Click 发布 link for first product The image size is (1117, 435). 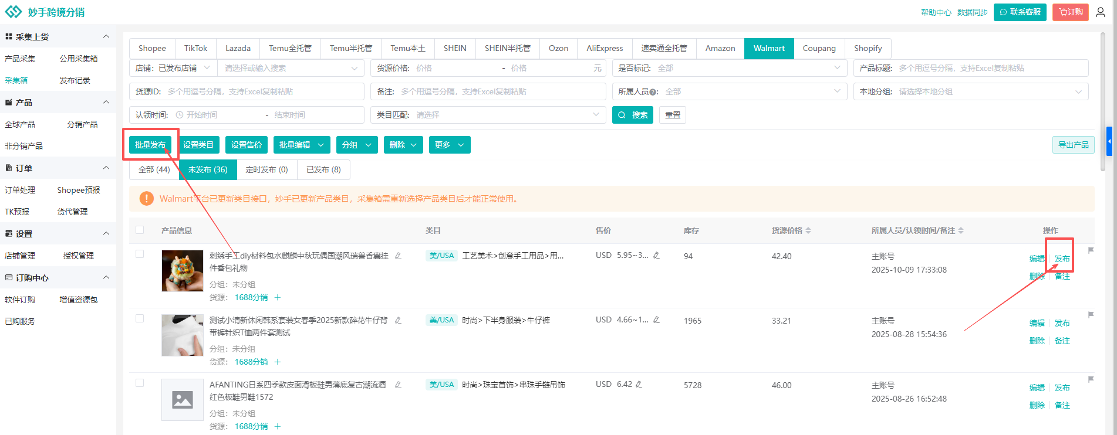click(1062, 259)
